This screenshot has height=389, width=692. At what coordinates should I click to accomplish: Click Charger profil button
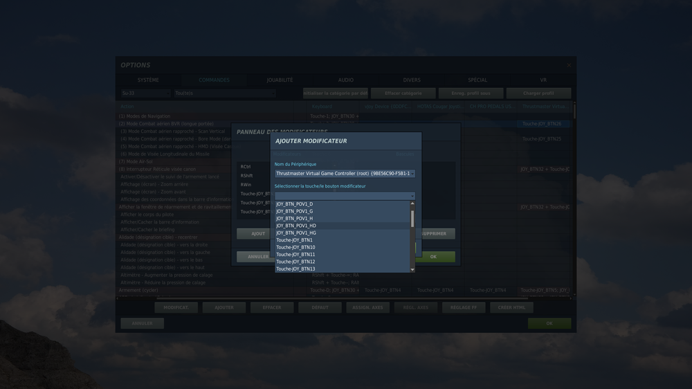pyautogui.click(x=538, y=93)
